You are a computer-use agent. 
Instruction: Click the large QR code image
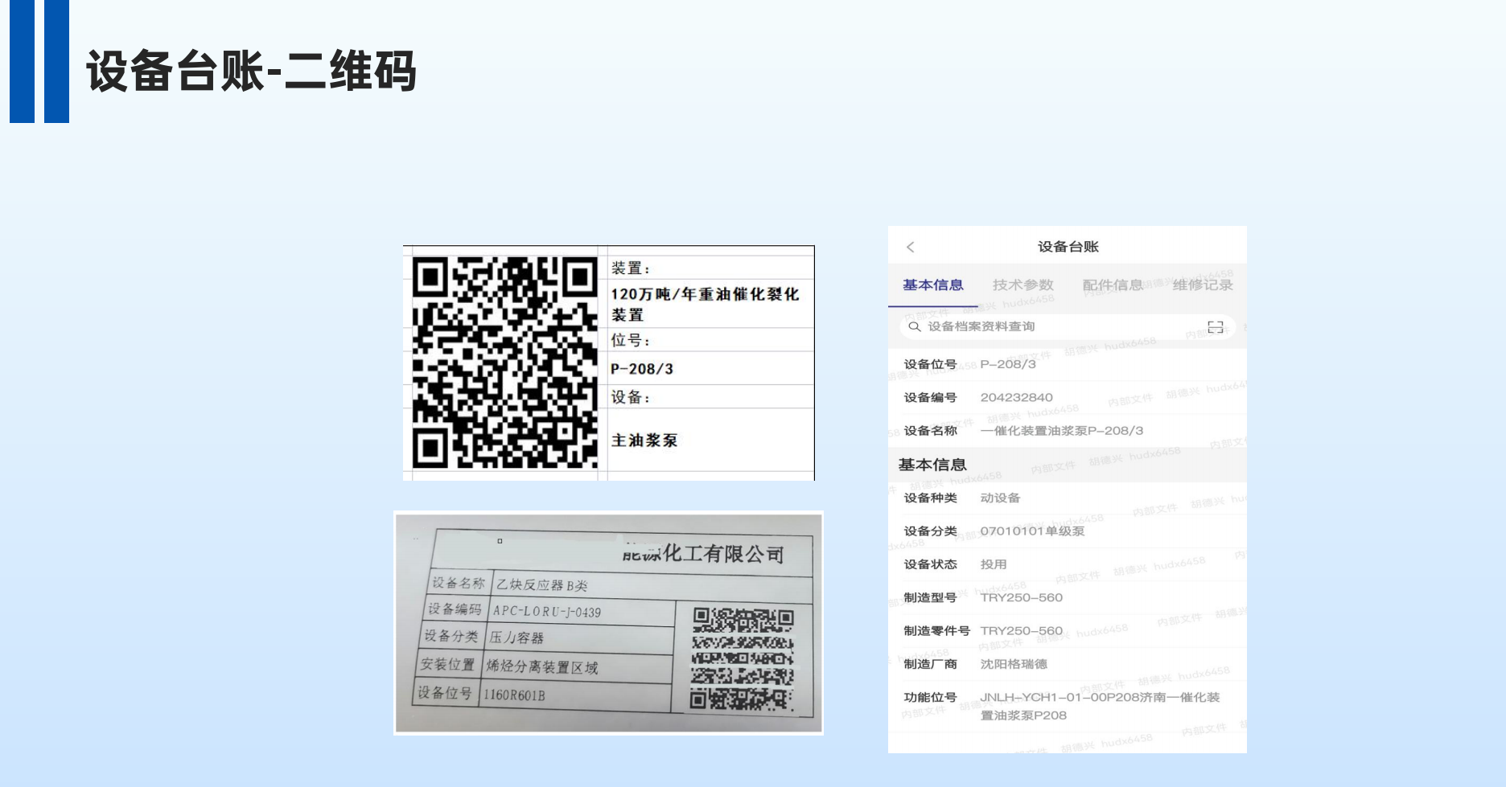[505, 363]
